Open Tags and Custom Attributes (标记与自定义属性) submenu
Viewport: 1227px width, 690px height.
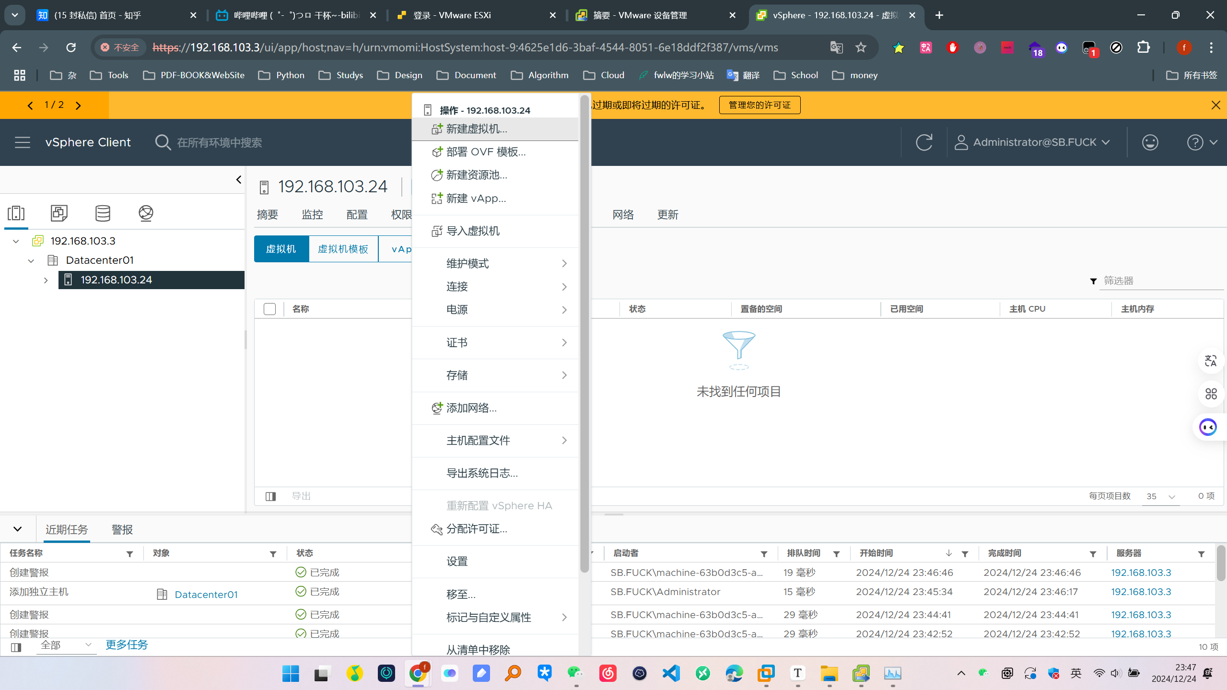495,618
